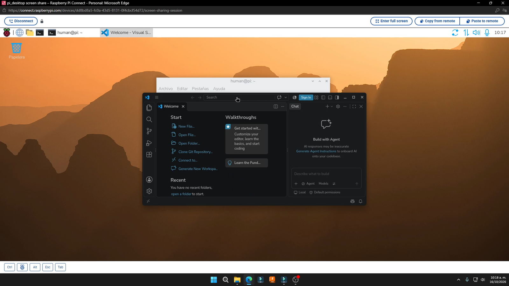Open the Manage gear in activity bar
509x286 pixels.
coord(149,191)
